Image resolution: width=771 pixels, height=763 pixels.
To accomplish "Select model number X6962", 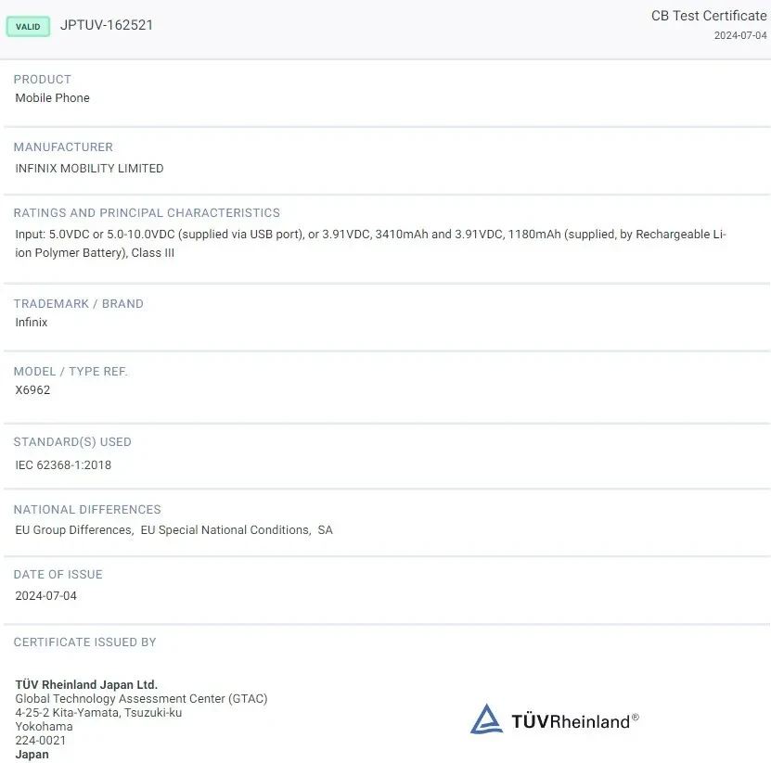I will pyautogui.click(x=33, y=390).
